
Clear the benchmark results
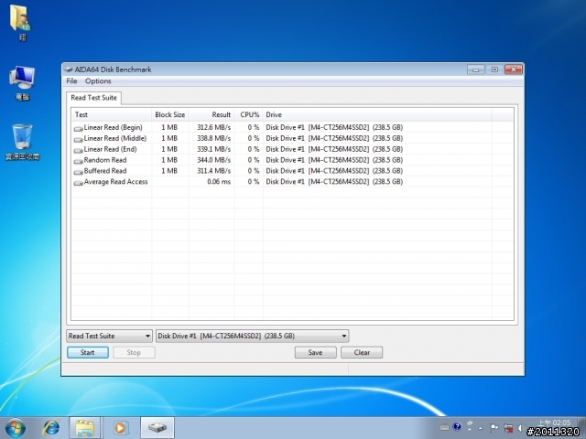362,352
